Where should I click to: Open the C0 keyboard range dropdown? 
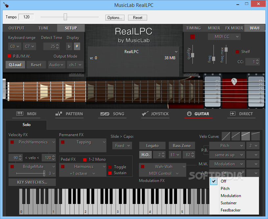[x=14, y=46]
